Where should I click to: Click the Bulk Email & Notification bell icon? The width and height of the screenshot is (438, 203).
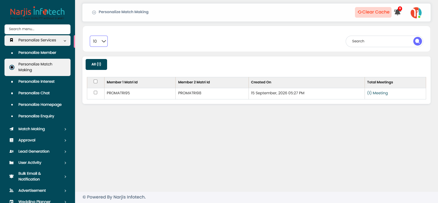tap(12, 176)
